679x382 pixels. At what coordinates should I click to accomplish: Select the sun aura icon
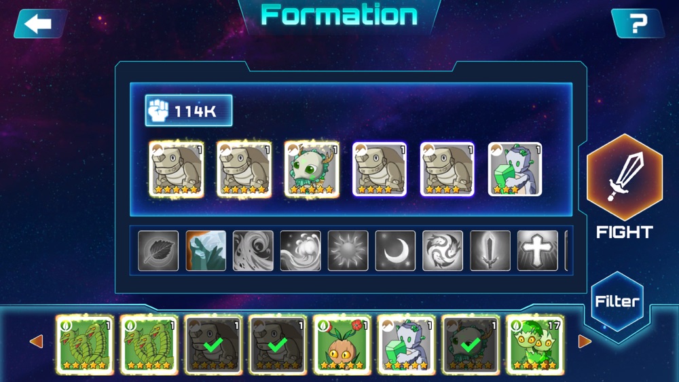[x=348, y=251]
